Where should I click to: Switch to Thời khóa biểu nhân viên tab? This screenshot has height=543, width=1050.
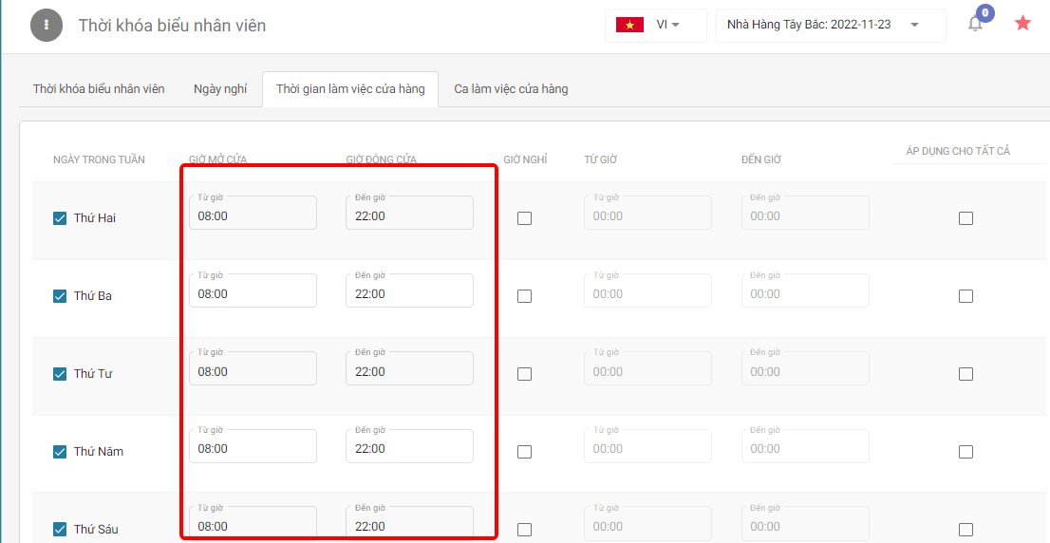(99, 88)
